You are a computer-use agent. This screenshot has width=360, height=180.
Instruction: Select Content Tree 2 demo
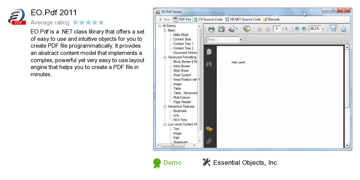coord(183,48)
